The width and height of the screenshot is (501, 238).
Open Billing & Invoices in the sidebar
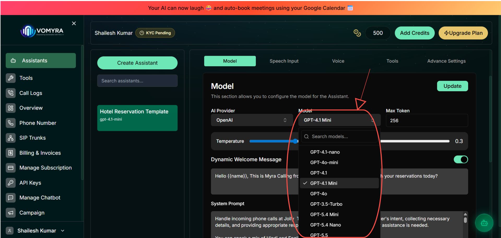tap(41, 153)
